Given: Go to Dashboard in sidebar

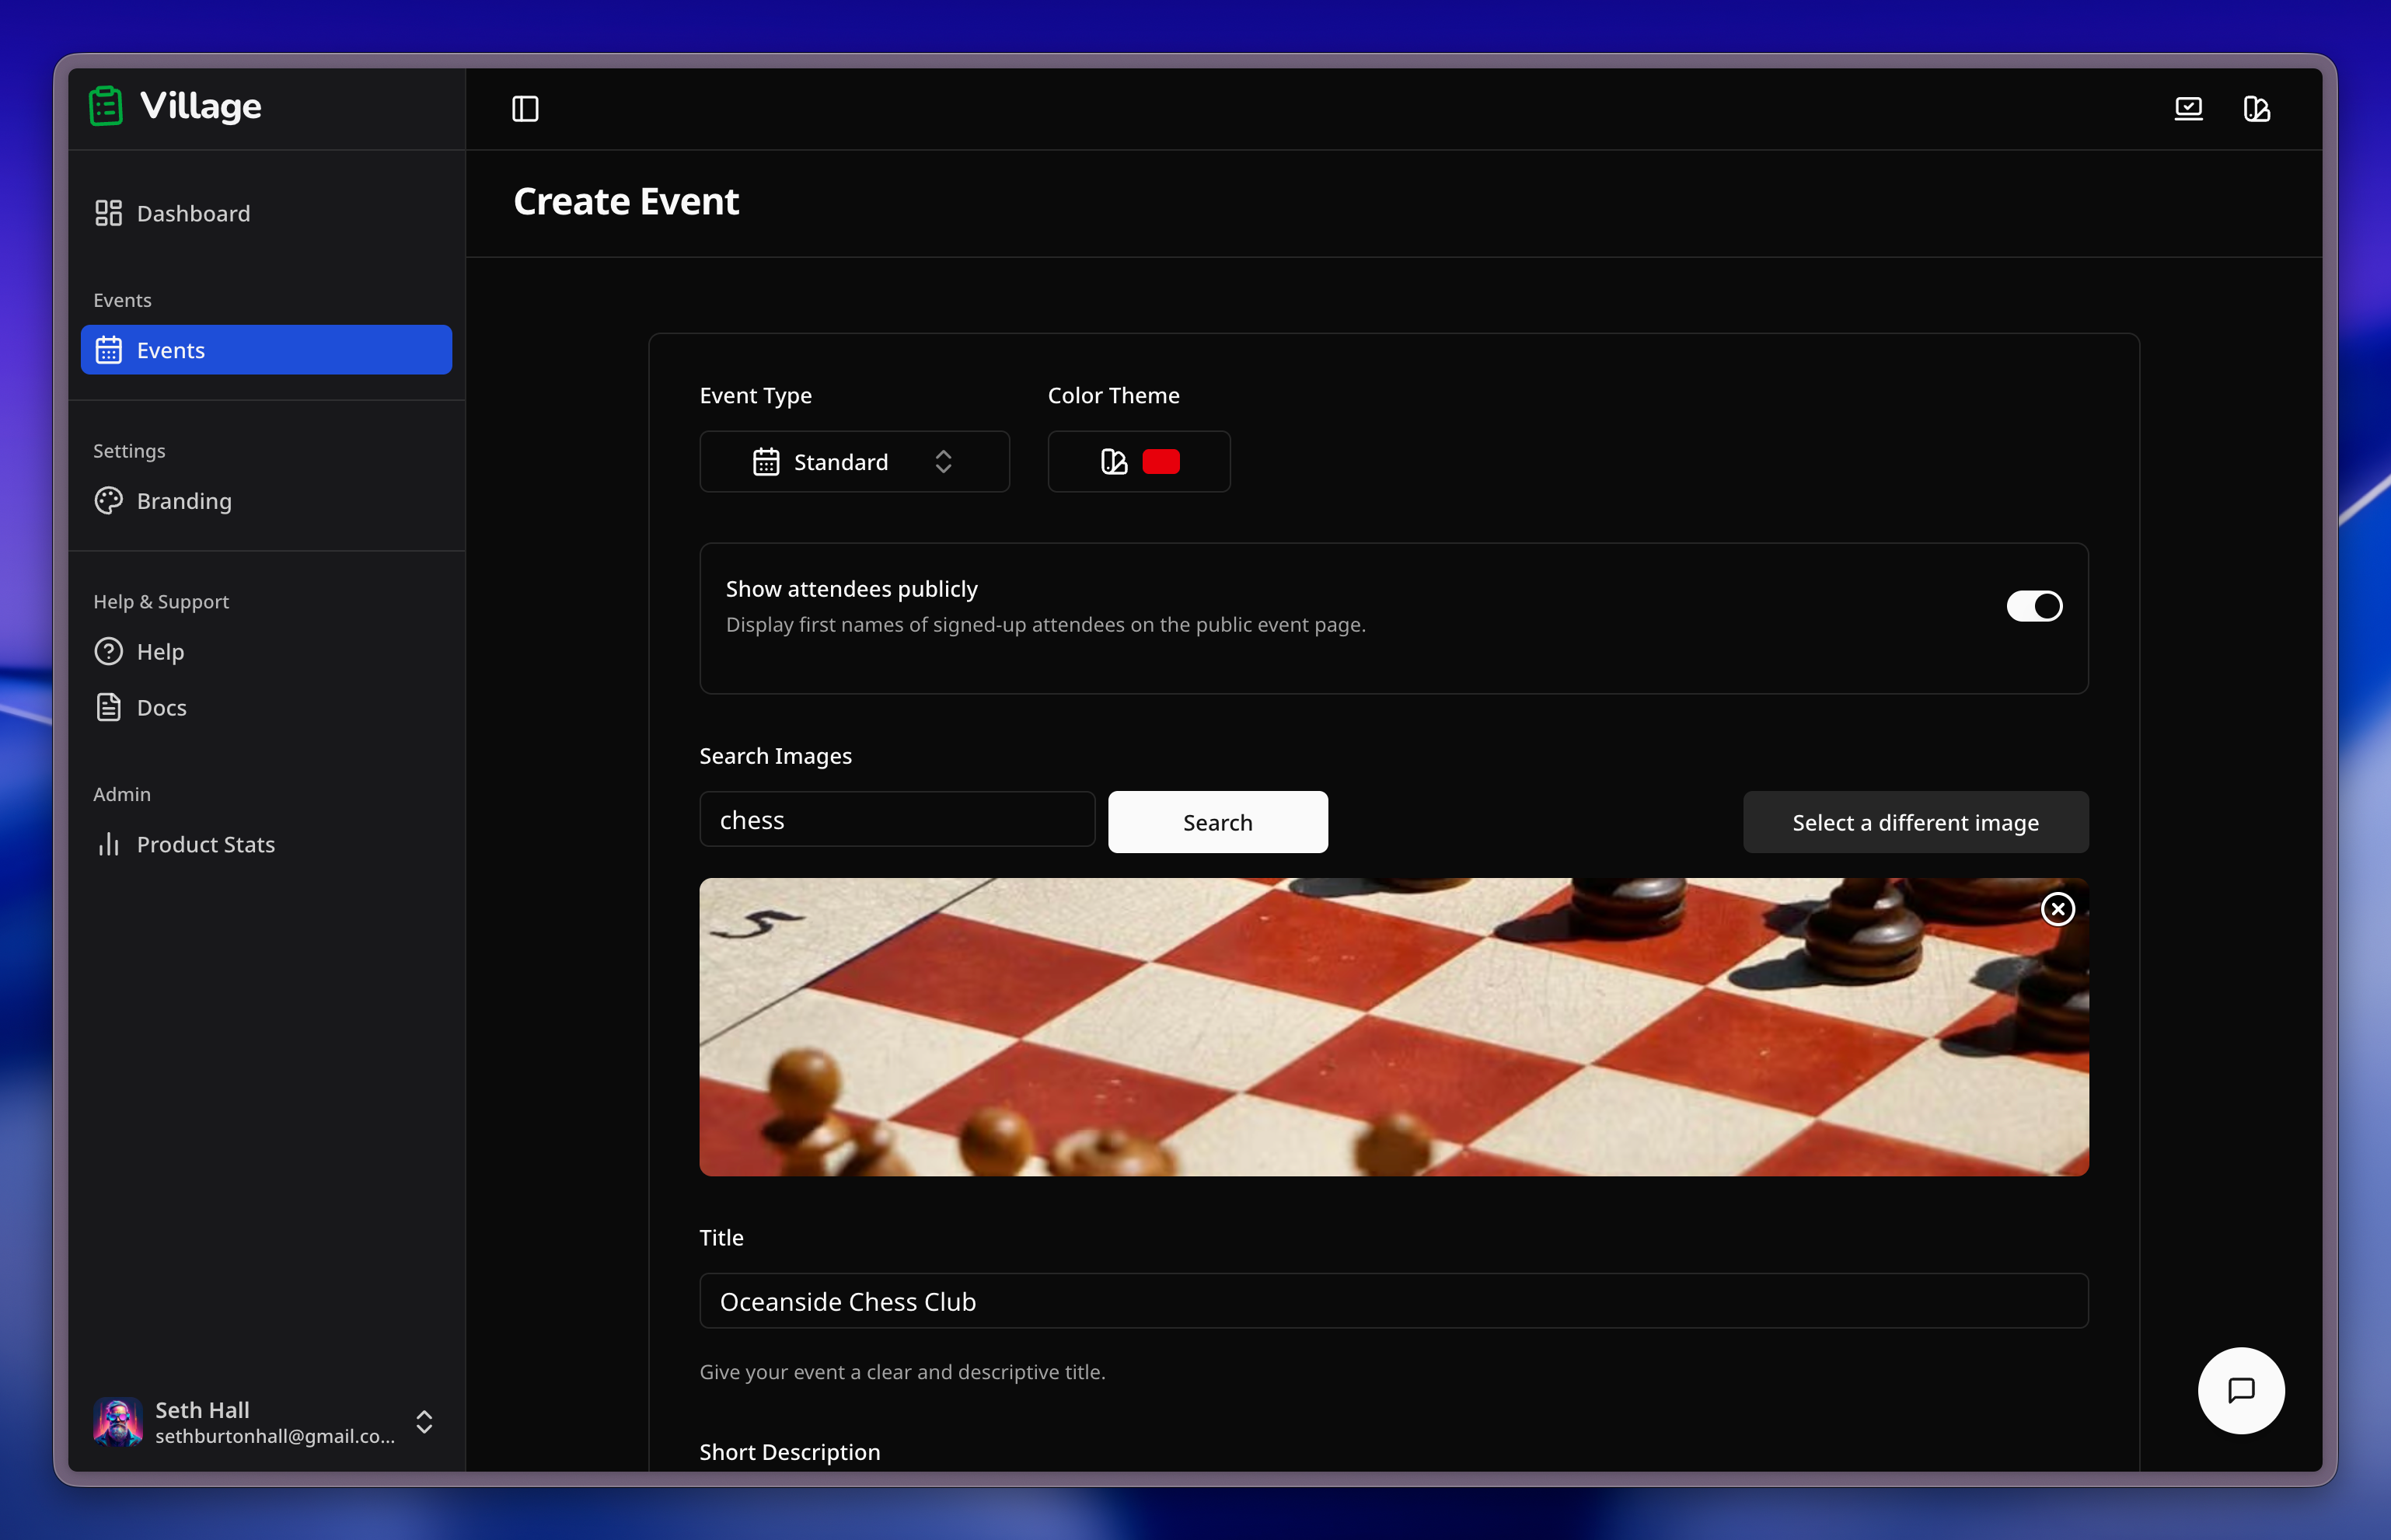Looking at the screenshot, I should click(193, 214).
